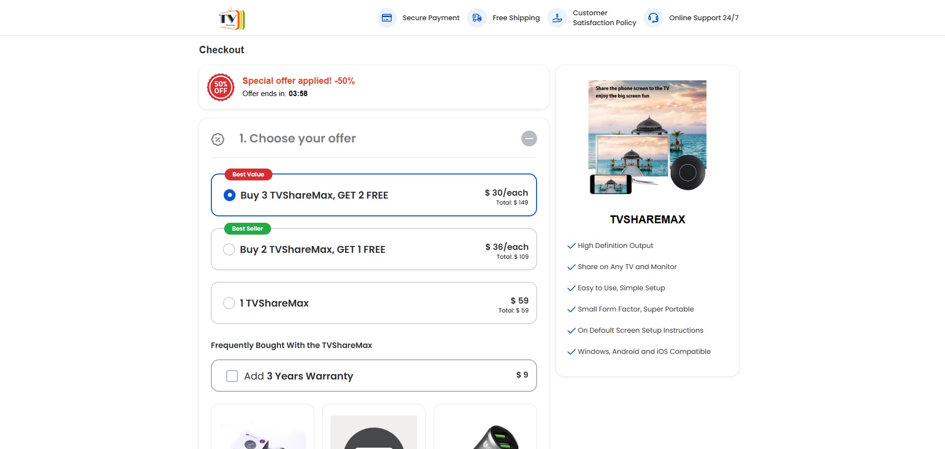Choose the 1 TVShareMax option

(x=229, y=303)
